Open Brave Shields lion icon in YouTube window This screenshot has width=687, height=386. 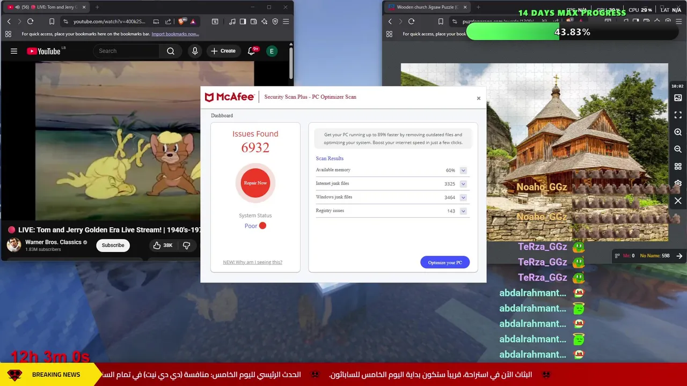181,21
